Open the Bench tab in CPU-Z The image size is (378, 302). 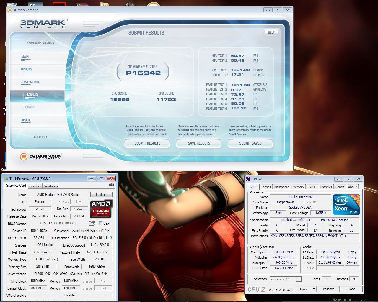coord(340,187)
